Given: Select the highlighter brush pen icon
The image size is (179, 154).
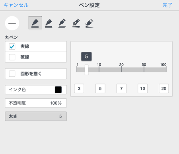Looking at the screenshot, I should [89, 23].
